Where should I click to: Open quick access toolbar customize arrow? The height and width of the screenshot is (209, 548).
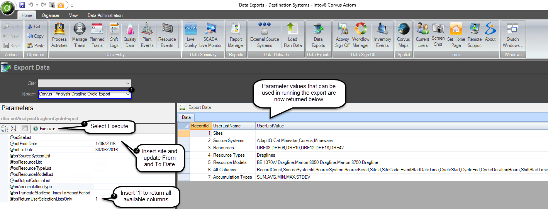72,5
